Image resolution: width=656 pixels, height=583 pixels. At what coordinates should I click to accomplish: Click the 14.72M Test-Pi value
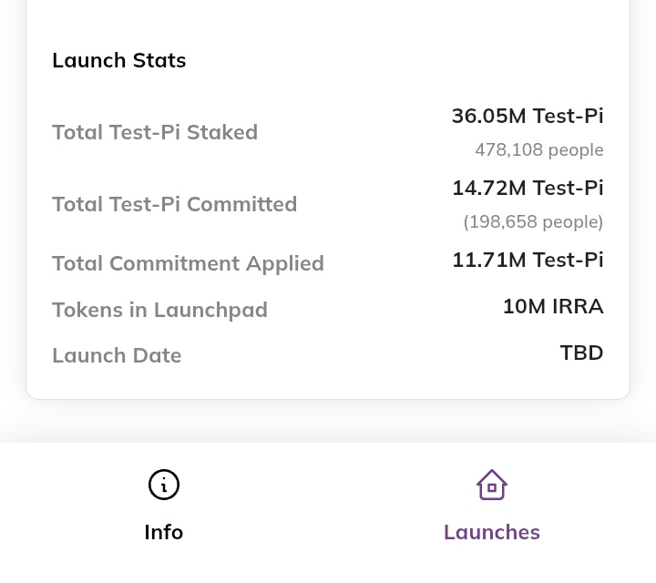pyautogui.click(x=528, y=188)
